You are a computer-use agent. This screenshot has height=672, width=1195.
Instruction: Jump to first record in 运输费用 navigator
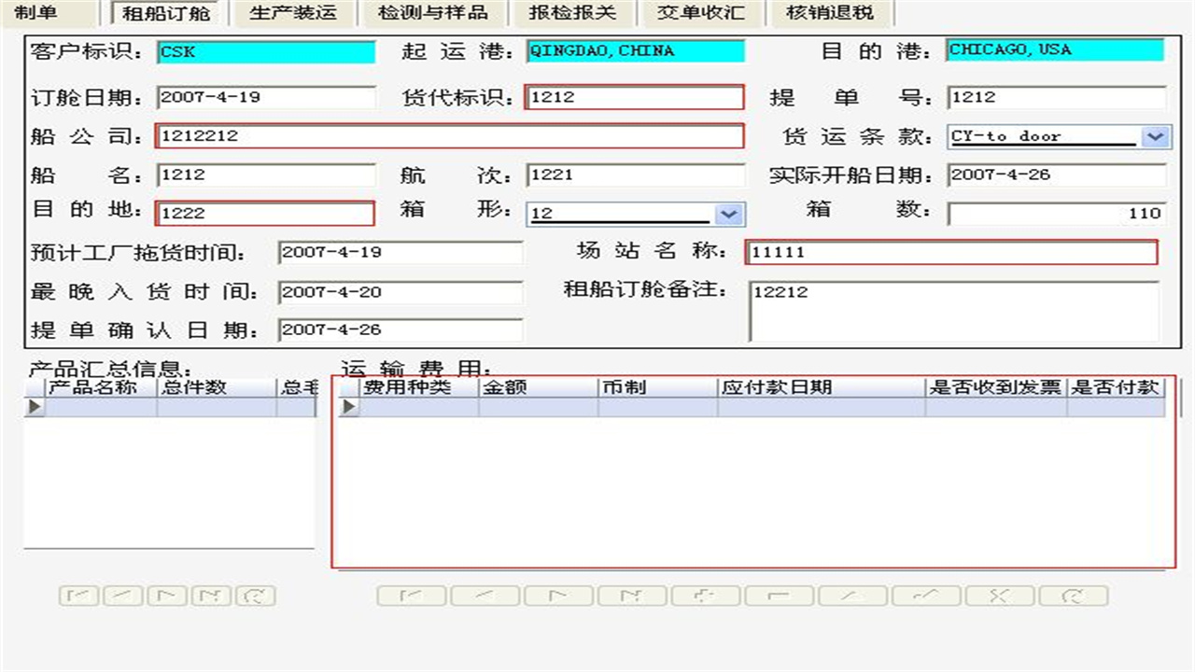point(411,595)
